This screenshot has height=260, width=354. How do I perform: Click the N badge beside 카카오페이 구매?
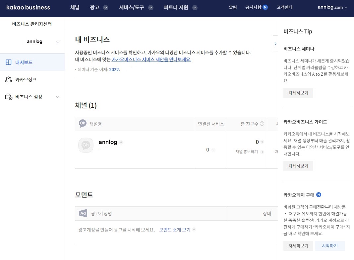pos(319,195)
